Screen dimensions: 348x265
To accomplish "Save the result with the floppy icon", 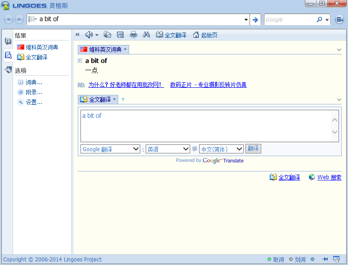I will coord(120,35).
